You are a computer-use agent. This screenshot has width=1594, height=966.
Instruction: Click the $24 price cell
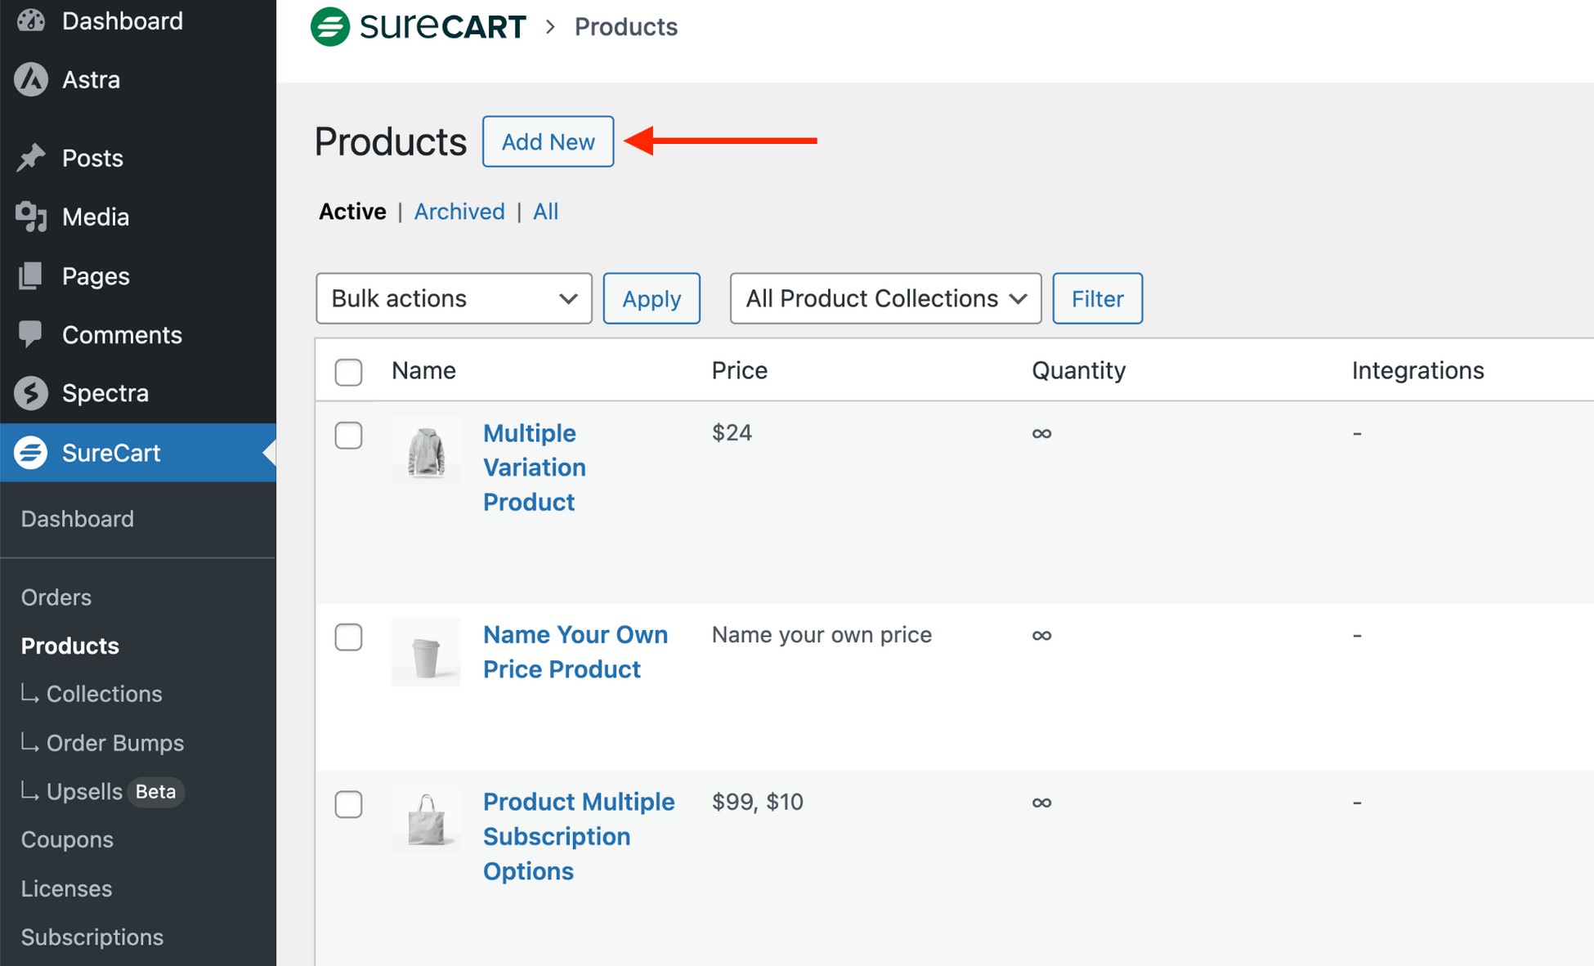pos(732,432)
